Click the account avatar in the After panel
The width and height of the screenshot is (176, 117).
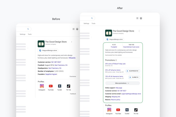(141, 18)
